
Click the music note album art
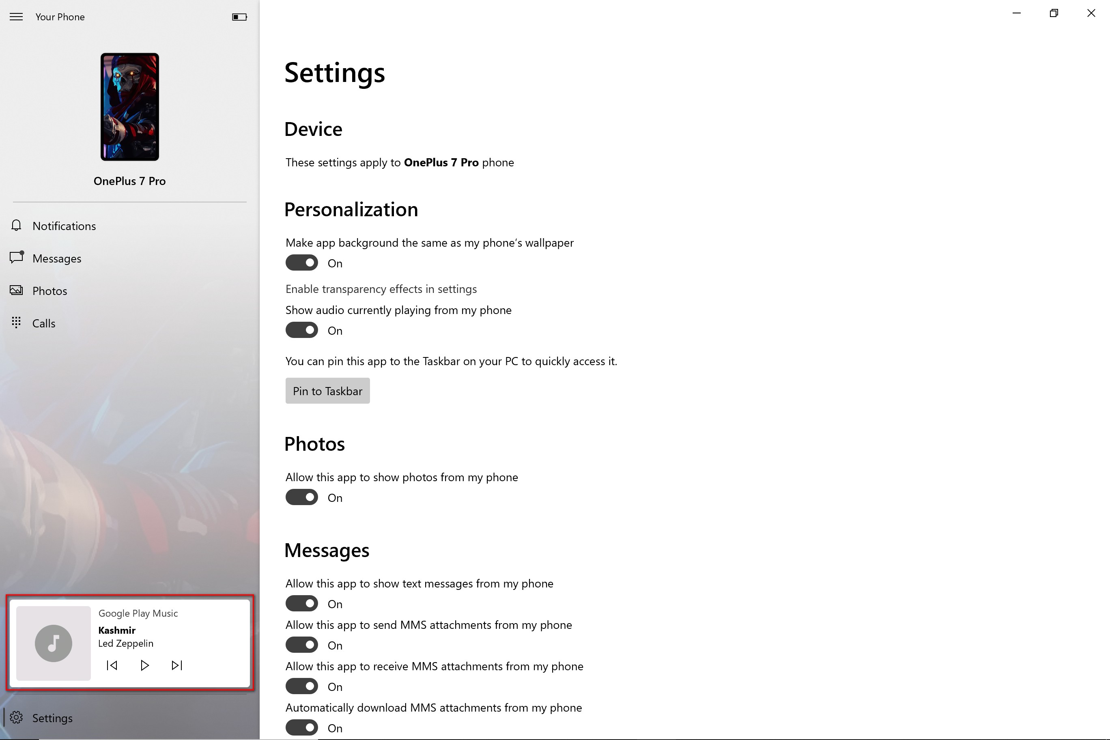(53, 643)
